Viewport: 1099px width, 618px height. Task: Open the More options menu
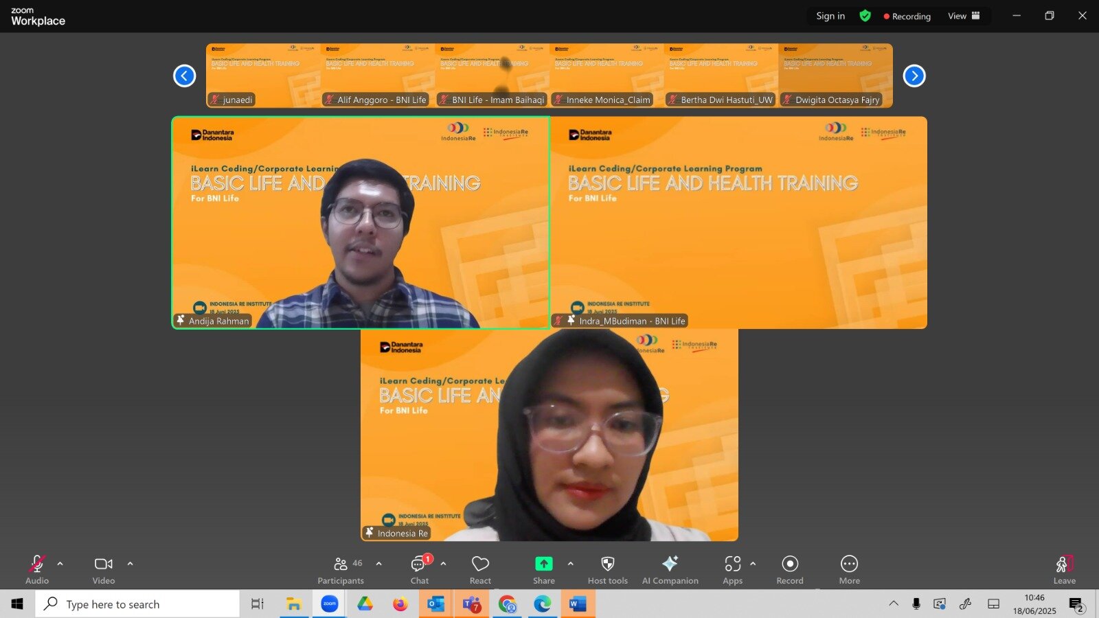(x=850, y=570)
